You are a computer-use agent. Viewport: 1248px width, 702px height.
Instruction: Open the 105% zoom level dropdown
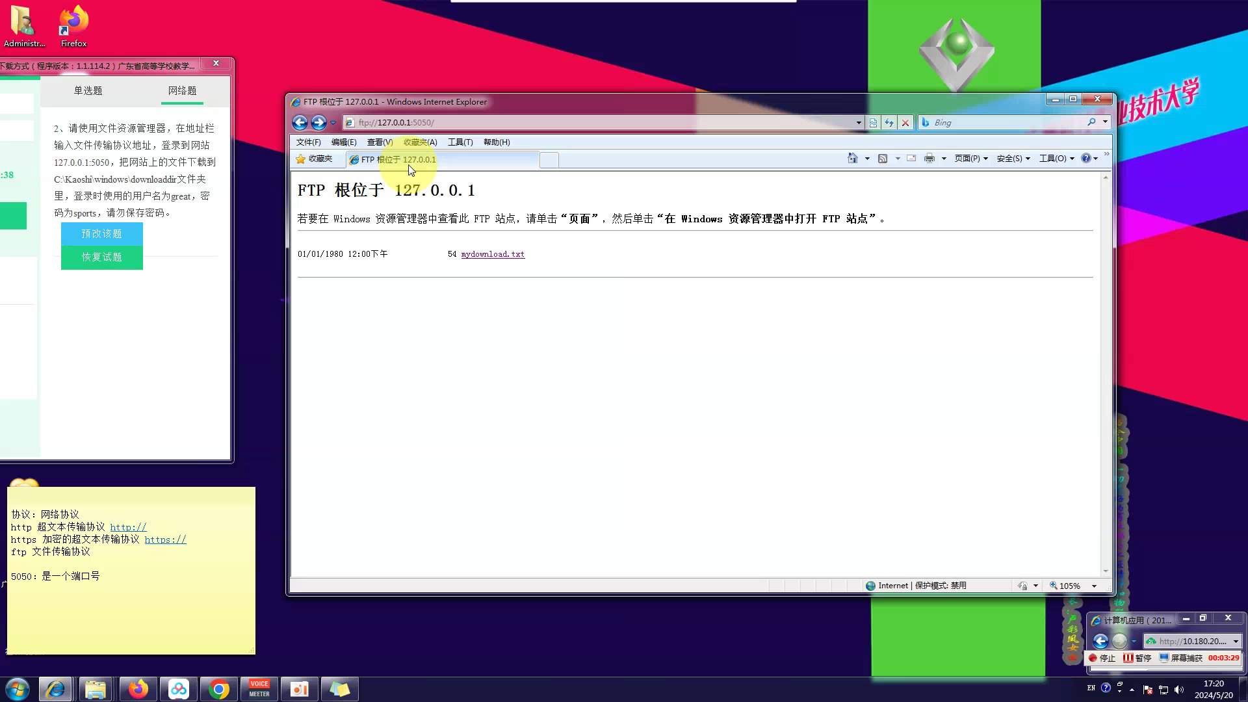coord(1094,586)
